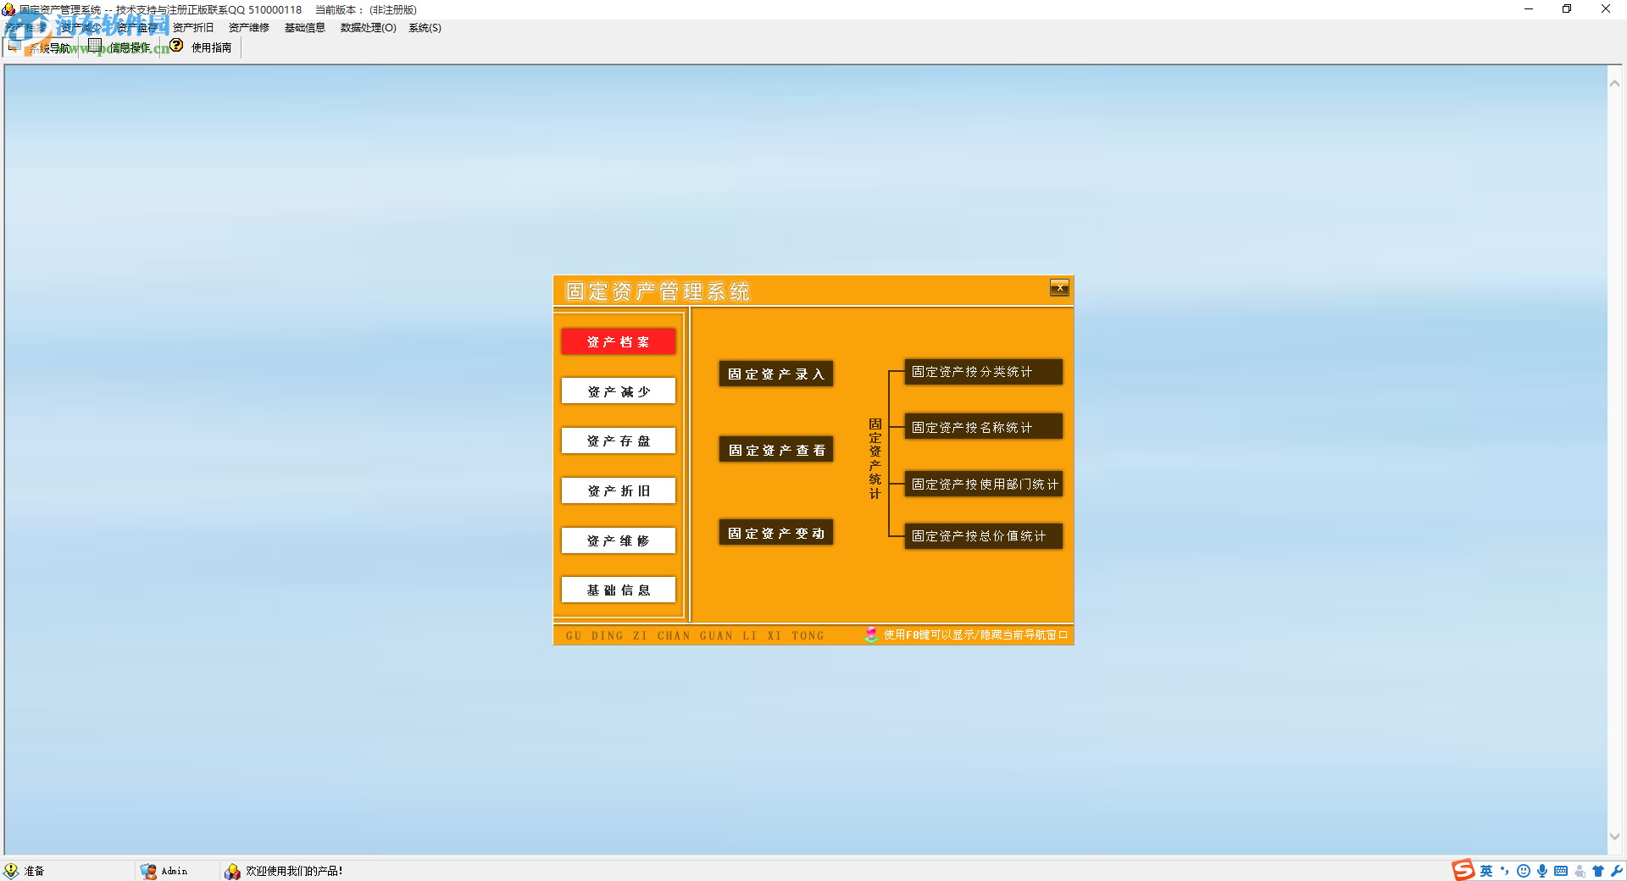
Task: Click the Admin user icon in status bar
Action: coord(148,871)
